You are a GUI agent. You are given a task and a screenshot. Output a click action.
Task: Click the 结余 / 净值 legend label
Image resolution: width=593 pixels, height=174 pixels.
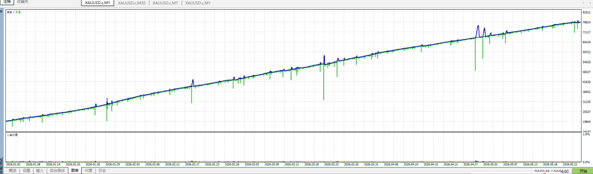13,12
